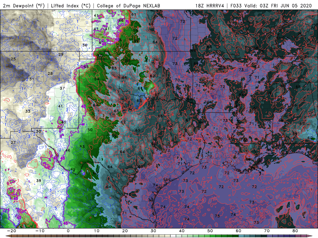Click the dewpoint value 29 on the map
Viewport: 318px width, 238px height.
coord(61,54)
